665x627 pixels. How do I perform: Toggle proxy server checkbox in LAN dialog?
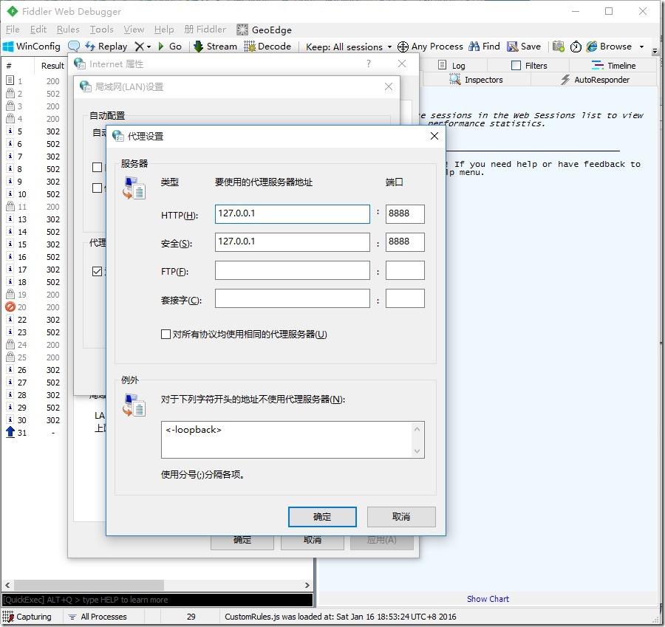coord(97,271)
